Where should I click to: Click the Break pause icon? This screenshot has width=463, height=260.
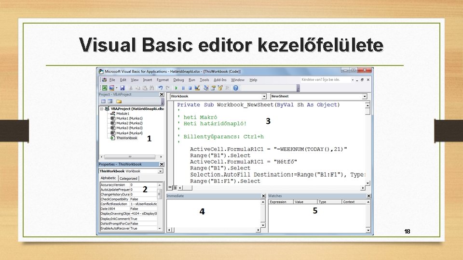(x=183, y=88)
